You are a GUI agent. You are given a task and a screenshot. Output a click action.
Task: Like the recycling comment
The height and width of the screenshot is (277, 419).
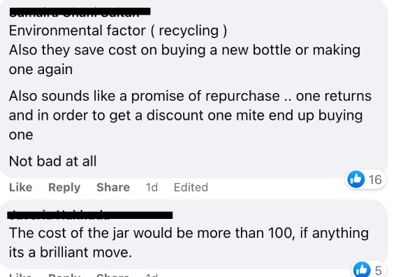(x=20, y=187)
